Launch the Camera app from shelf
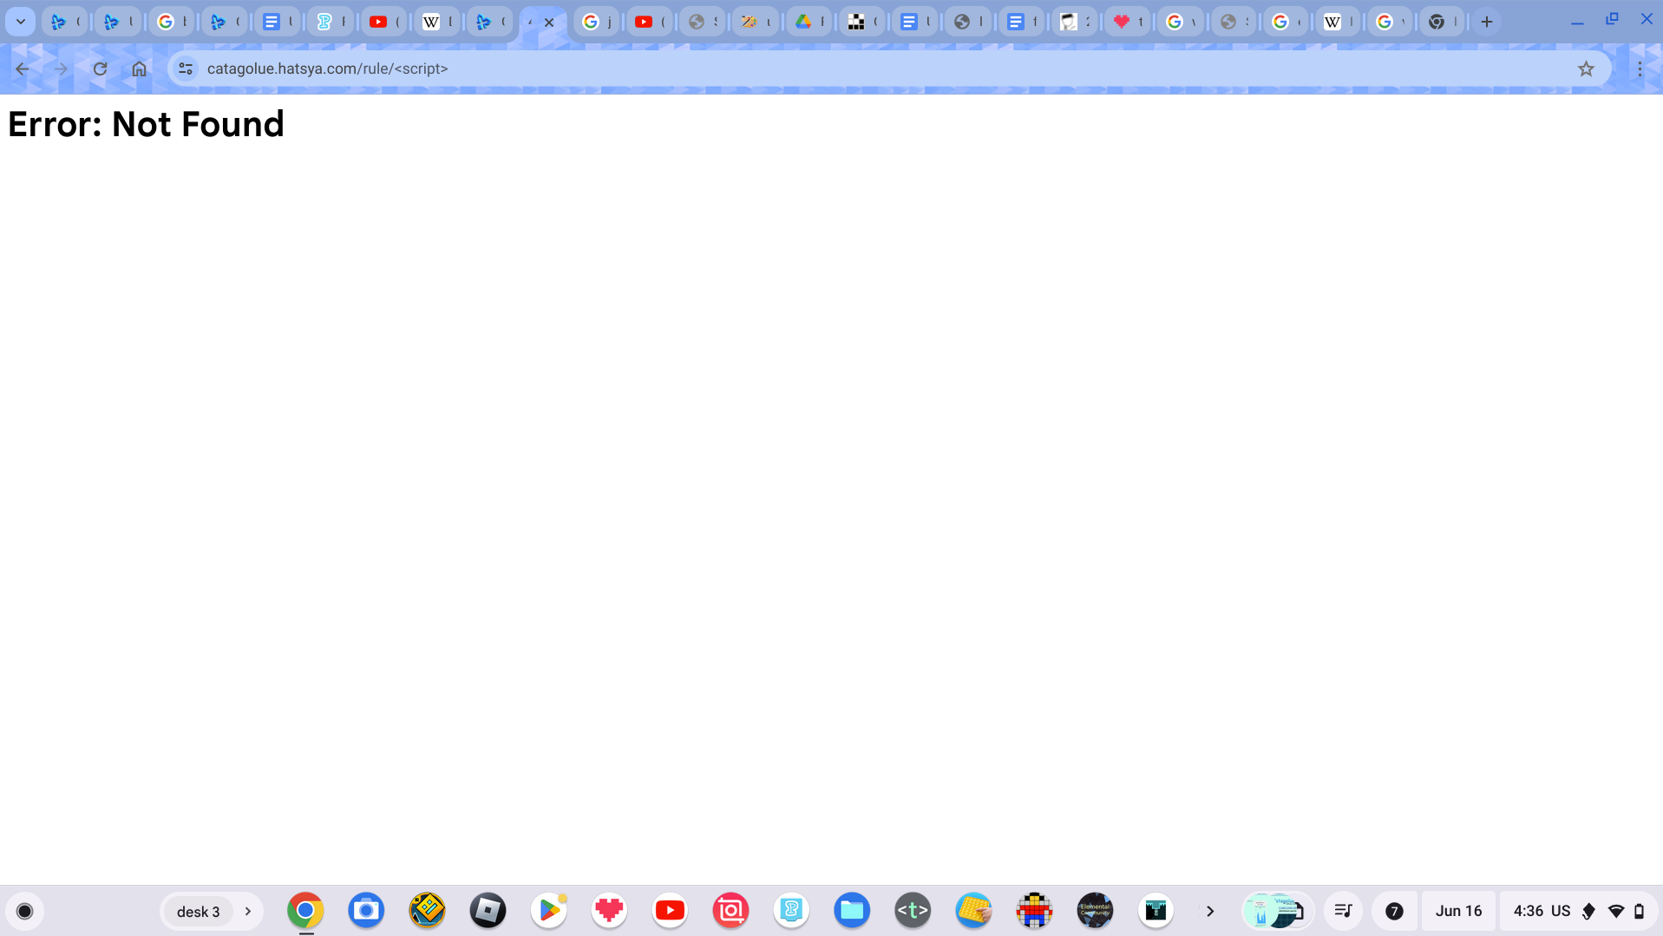 point(366,911)
